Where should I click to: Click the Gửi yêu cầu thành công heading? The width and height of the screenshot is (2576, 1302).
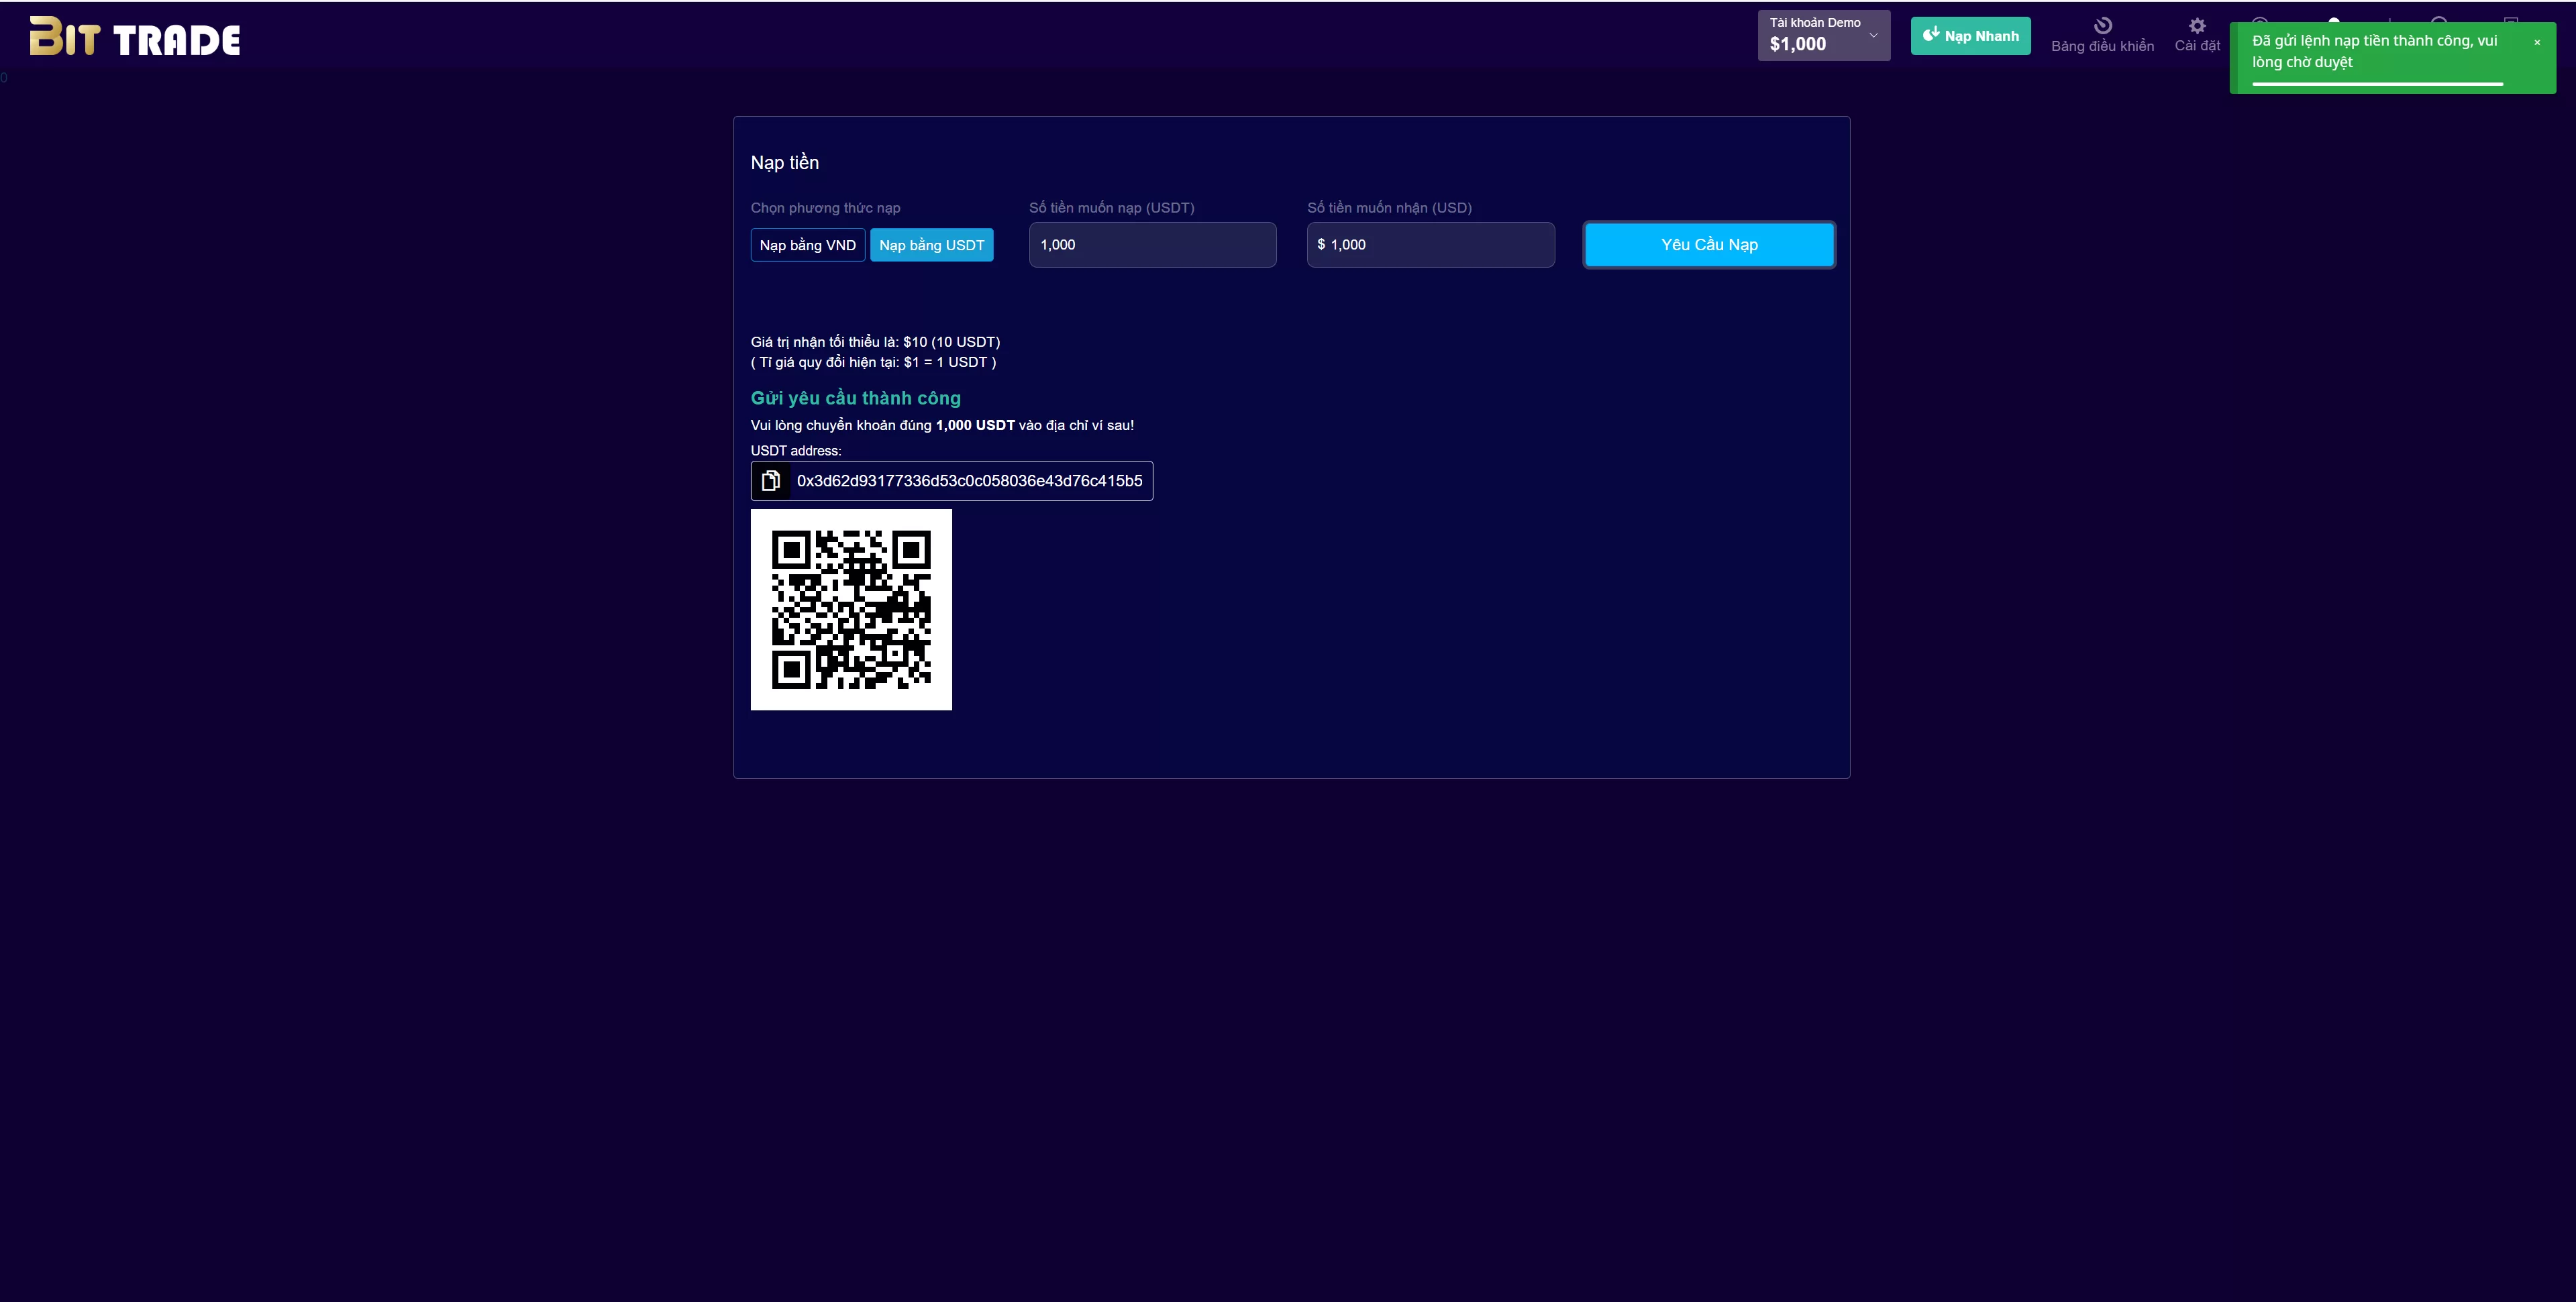tap(855, 398)
